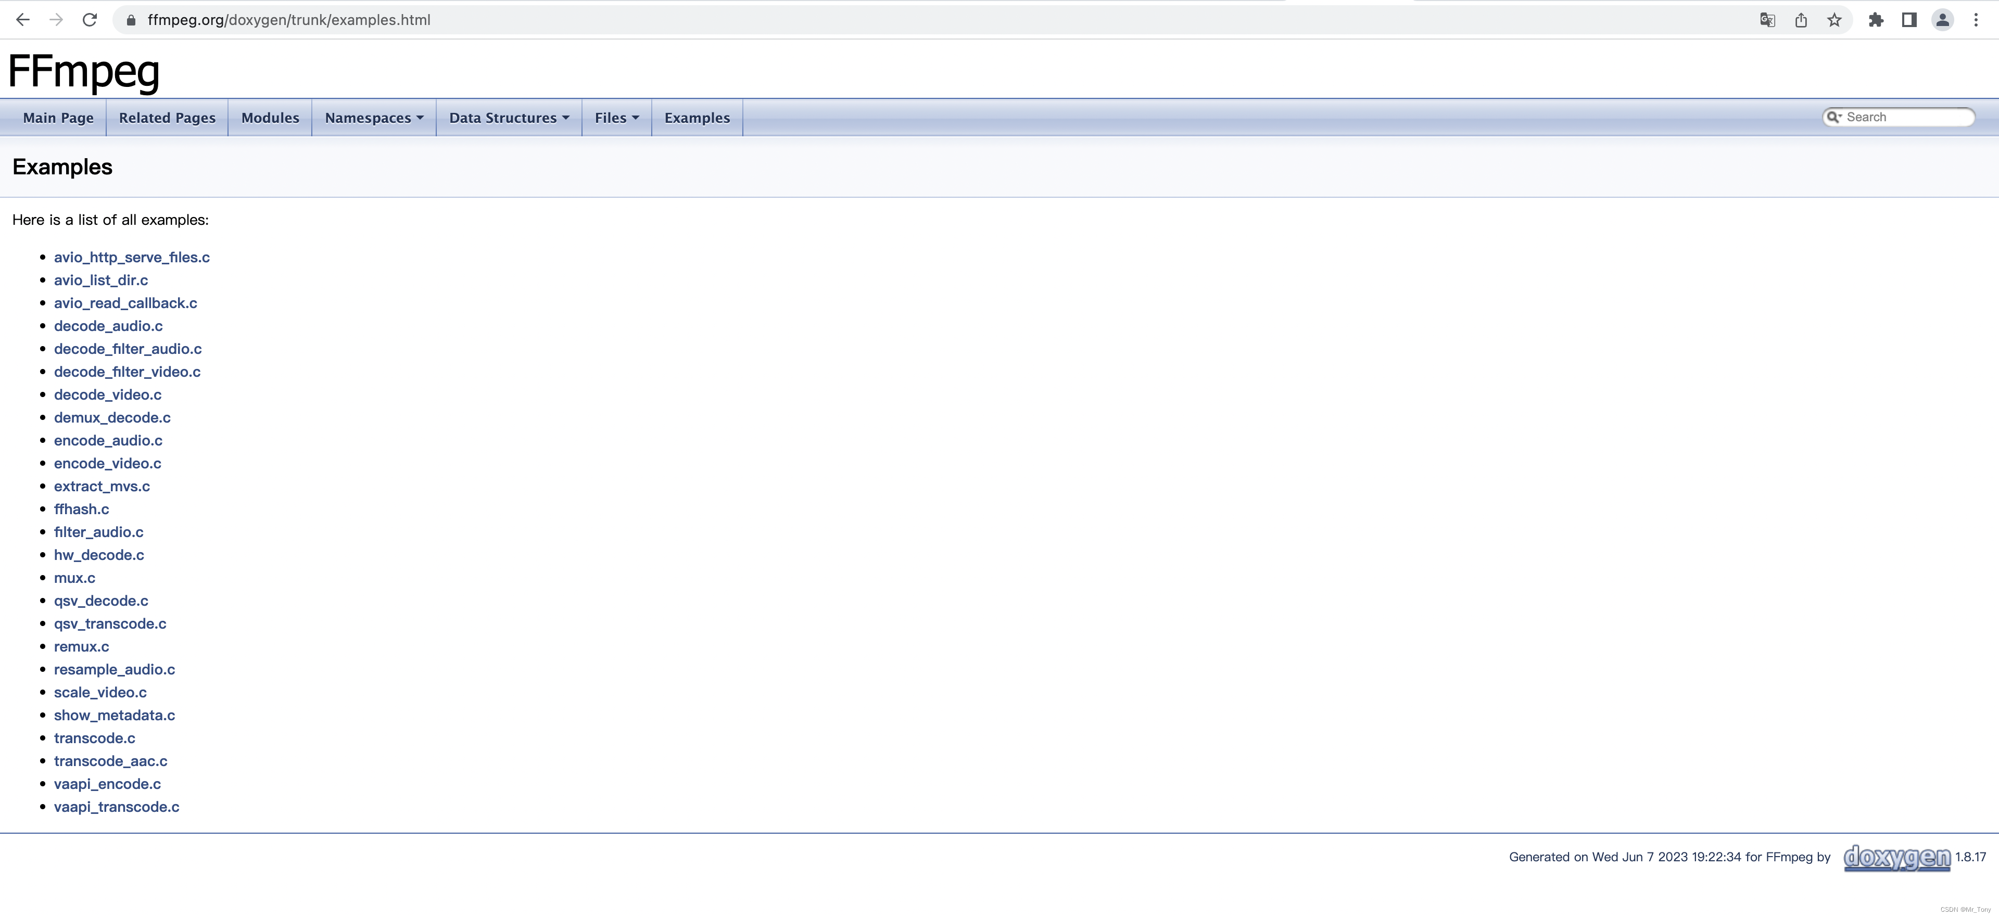Click the 'Here is a list of all examples' text
Image resolution: width=1999 pixels, height=918 pixels.
tap(110, 220)
